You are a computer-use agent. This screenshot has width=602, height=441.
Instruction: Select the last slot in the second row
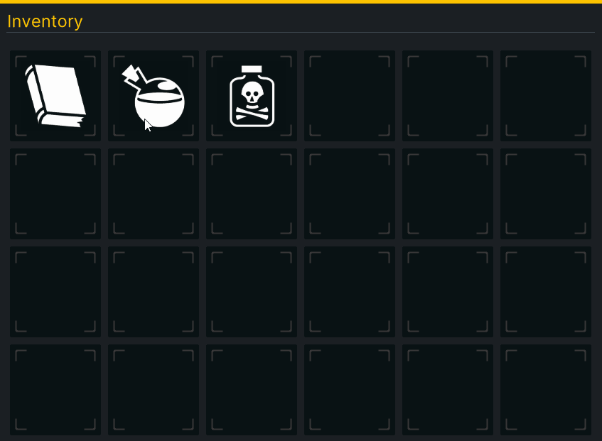click(546, 194)
